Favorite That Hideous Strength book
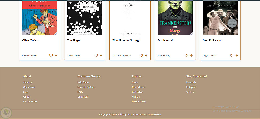Viewport: 260px width, 119px height. (141, 55)
